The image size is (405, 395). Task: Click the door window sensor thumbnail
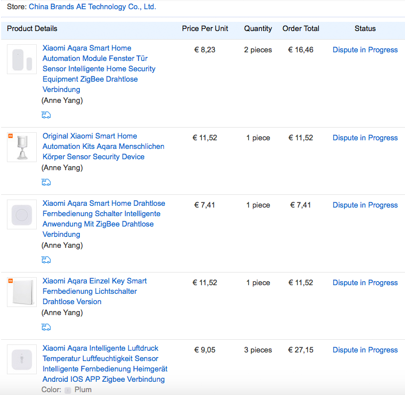22,59
